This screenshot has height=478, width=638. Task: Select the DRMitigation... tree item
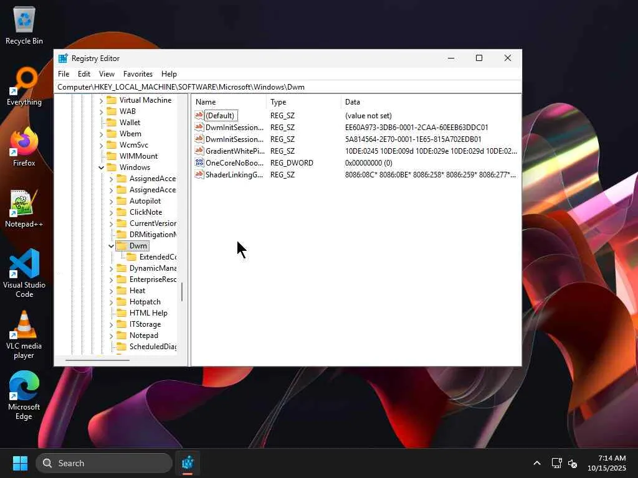(x=153, y=235)
